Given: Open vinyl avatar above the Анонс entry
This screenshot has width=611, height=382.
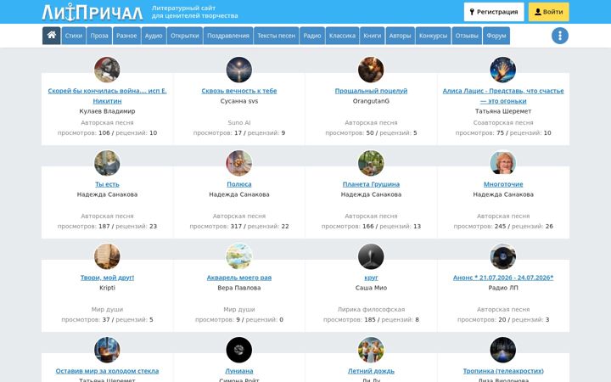Looking at the screenshot, I should 503,256.
